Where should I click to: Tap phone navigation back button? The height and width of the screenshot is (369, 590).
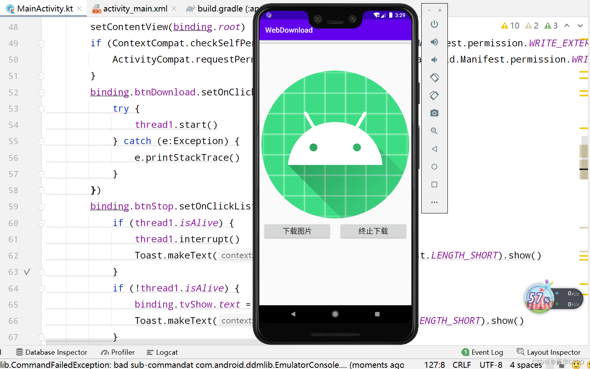[293, 314]
